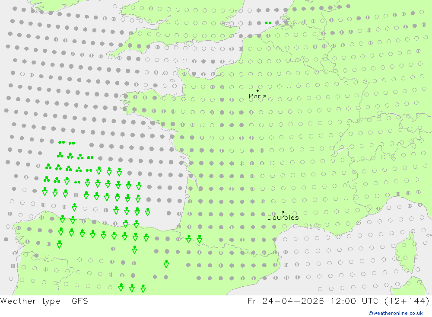Click the Dourbies location label
This screenshot has height=317, width=432.
[x=283, y=218]
